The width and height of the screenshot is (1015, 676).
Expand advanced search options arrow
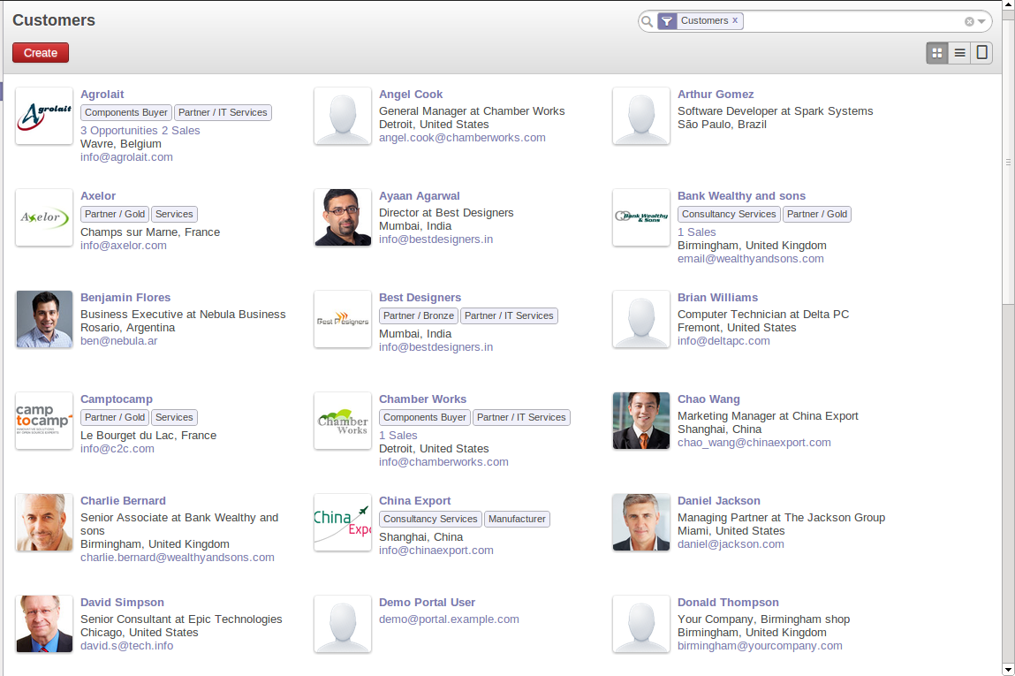tap(981, 21)
